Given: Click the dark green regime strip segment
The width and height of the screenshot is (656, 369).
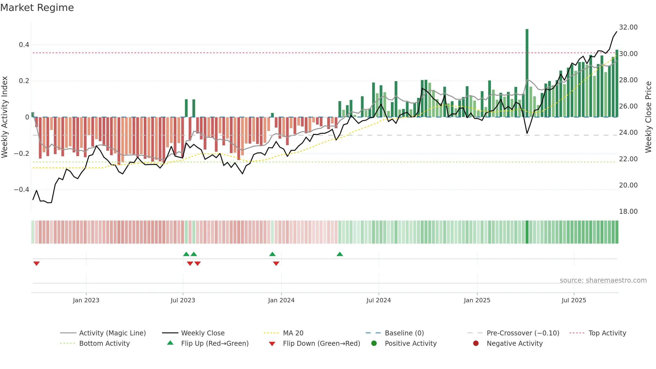Looking at the screenshot, I should click(x=527, y=232).
